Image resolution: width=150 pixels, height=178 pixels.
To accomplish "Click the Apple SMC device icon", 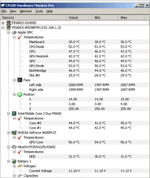I will click(14, 32).
